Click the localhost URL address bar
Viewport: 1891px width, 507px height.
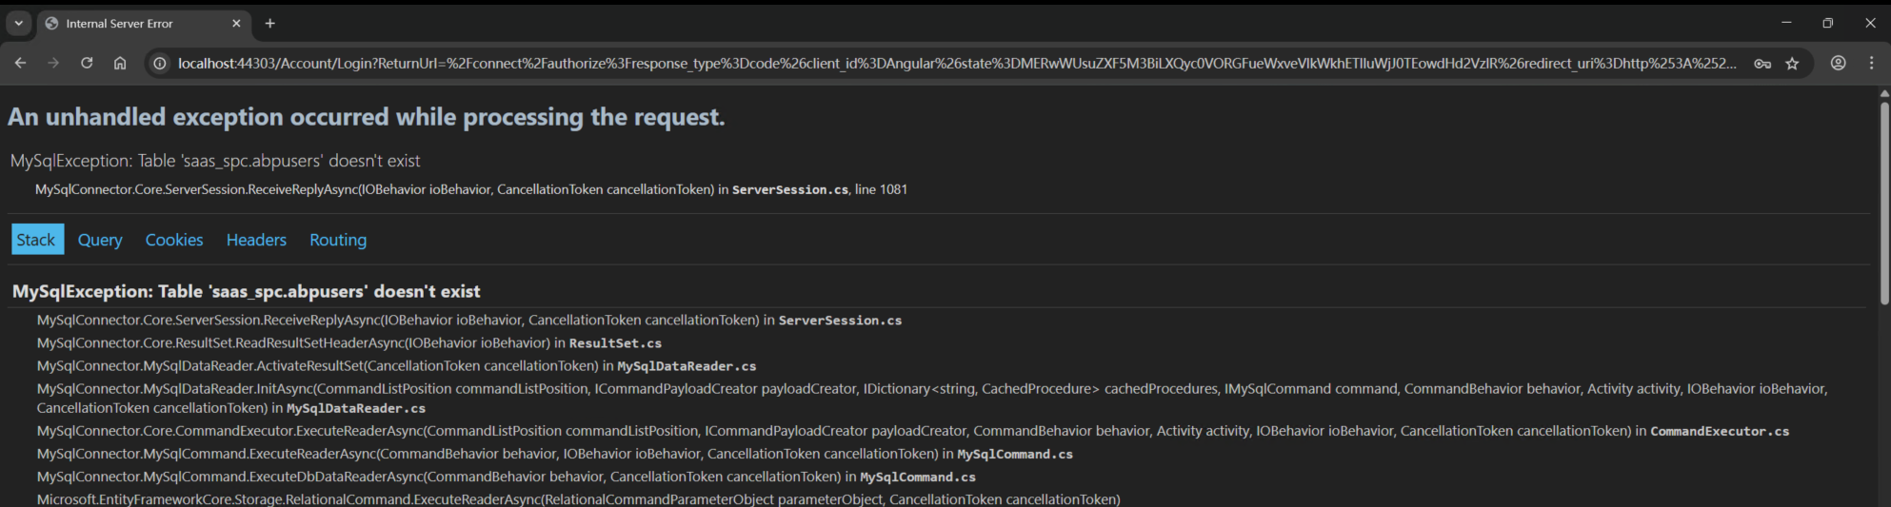[957, 64]
